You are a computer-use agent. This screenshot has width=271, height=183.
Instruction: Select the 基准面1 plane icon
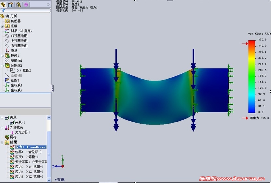(7, 60)
